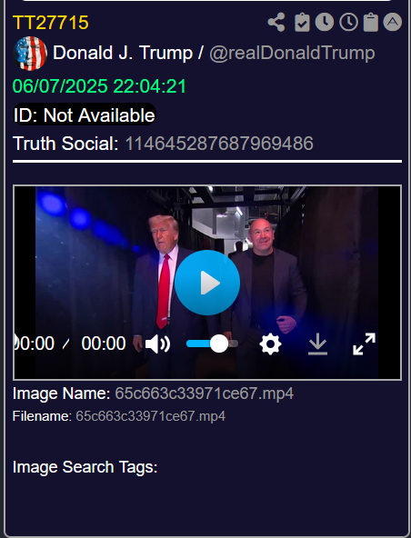Image resolution: width=411 pixels, height=538 pixels.
Task: Click the Filename 65c663c33971ce67.mp4 text
Action: tap(150, 416)
